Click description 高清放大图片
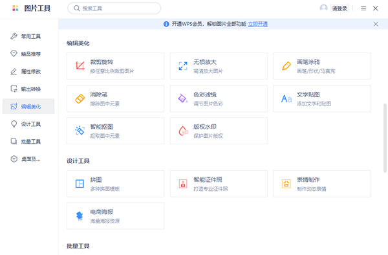 tap(208, 71)
